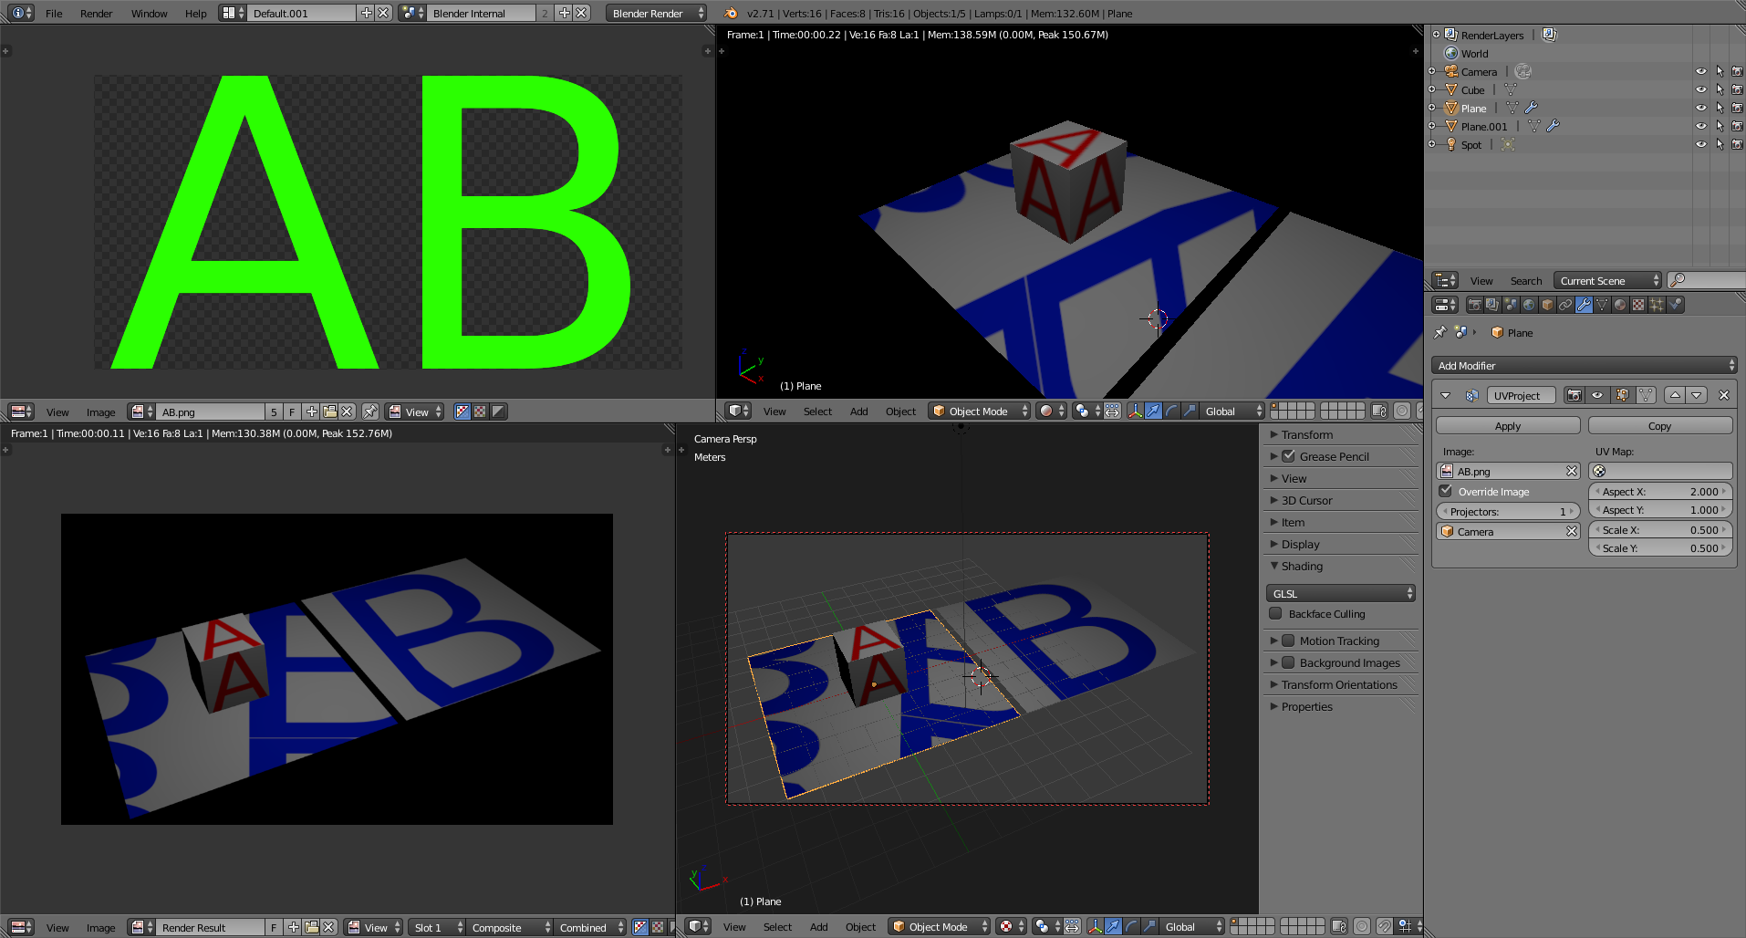Click the Apply modifier button
This screenshot has height=938, width=1746.
click(x=1508, y=425)
